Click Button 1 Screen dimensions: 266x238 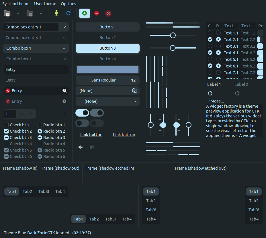pos(107,27)
